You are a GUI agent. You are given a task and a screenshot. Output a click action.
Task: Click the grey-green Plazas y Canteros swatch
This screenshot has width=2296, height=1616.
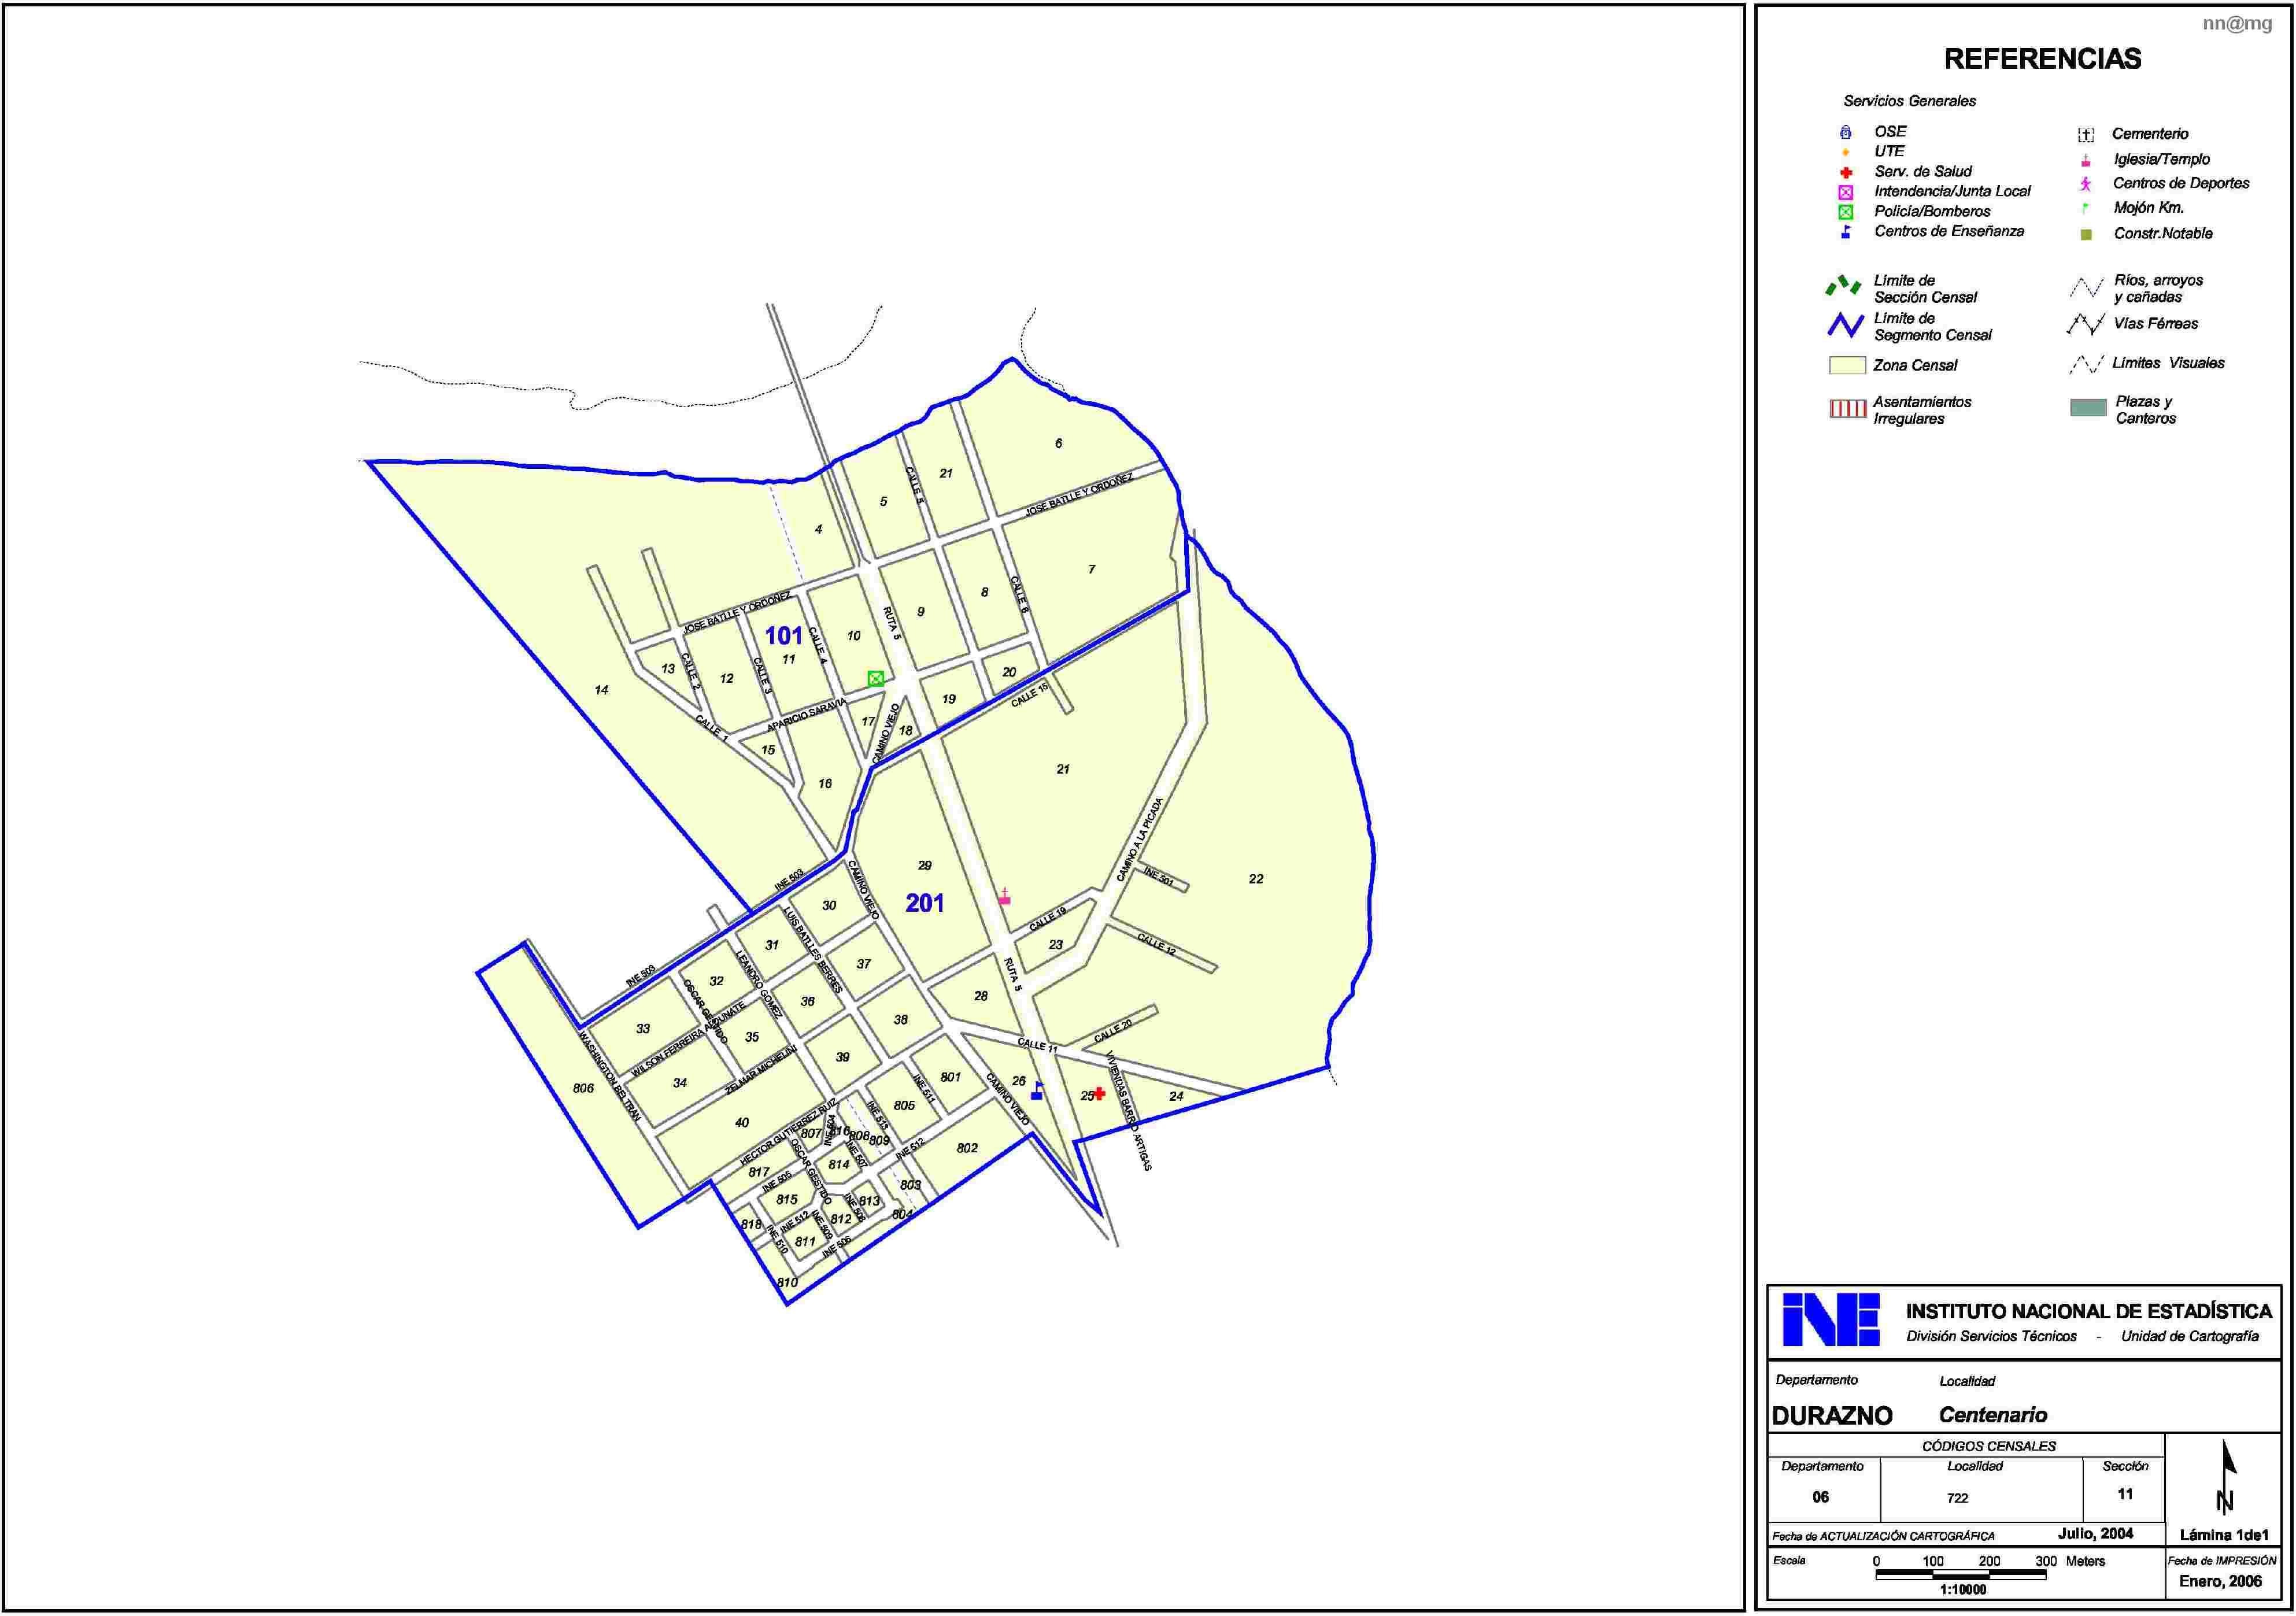(2088, 407)
